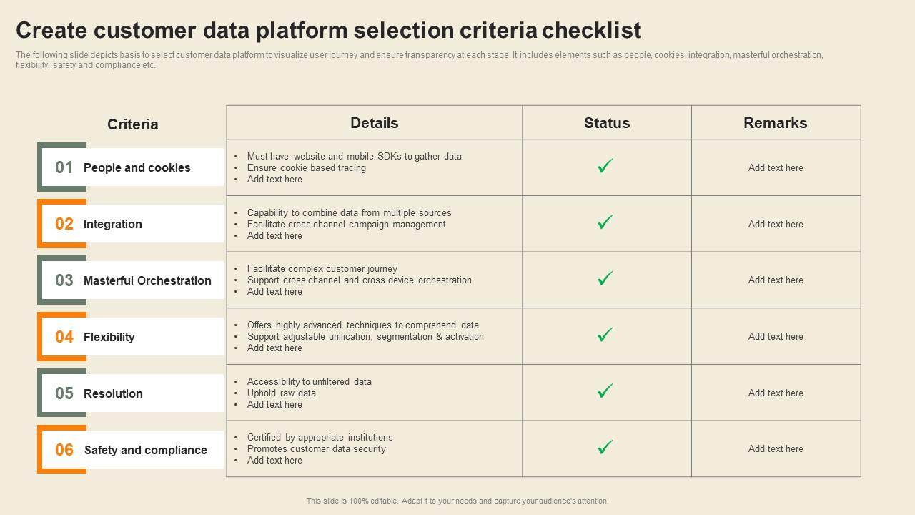This screenshot has width=915, height=515.
Task: Click the 01 number badge
Action: pos(64,167)
